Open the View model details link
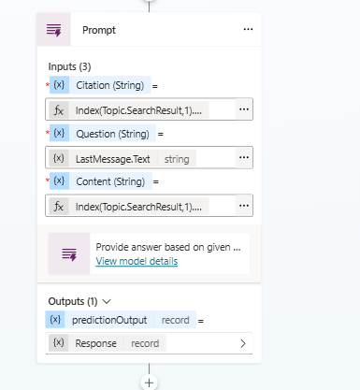This screenshot has height=390, width=360. pos(137,261)
